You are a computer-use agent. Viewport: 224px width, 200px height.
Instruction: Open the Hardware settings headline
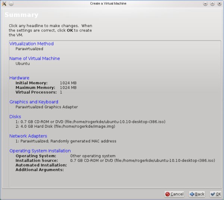coord(19,78)
